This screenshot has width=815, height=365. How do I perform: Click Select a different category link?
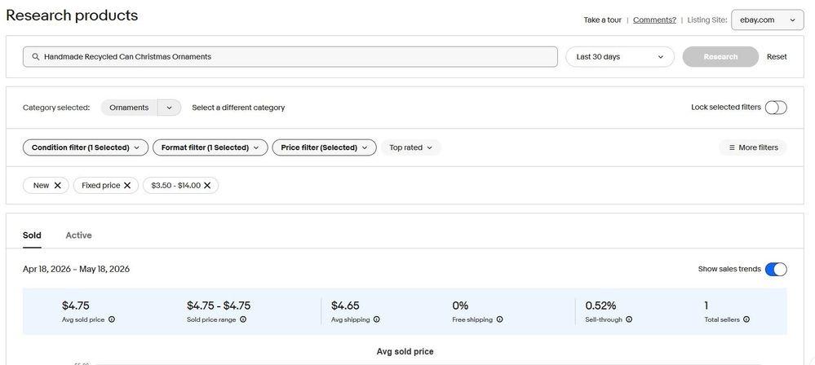click(x=238, y=108)
